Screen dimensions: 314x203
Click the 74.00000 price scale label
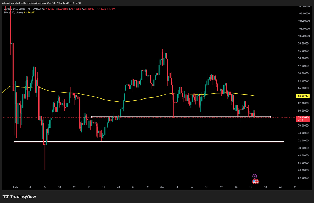point(304,133)
